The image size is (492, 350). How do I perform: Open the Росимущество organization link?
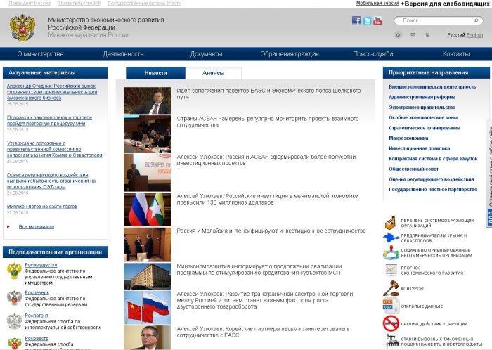tap(41, 265)
